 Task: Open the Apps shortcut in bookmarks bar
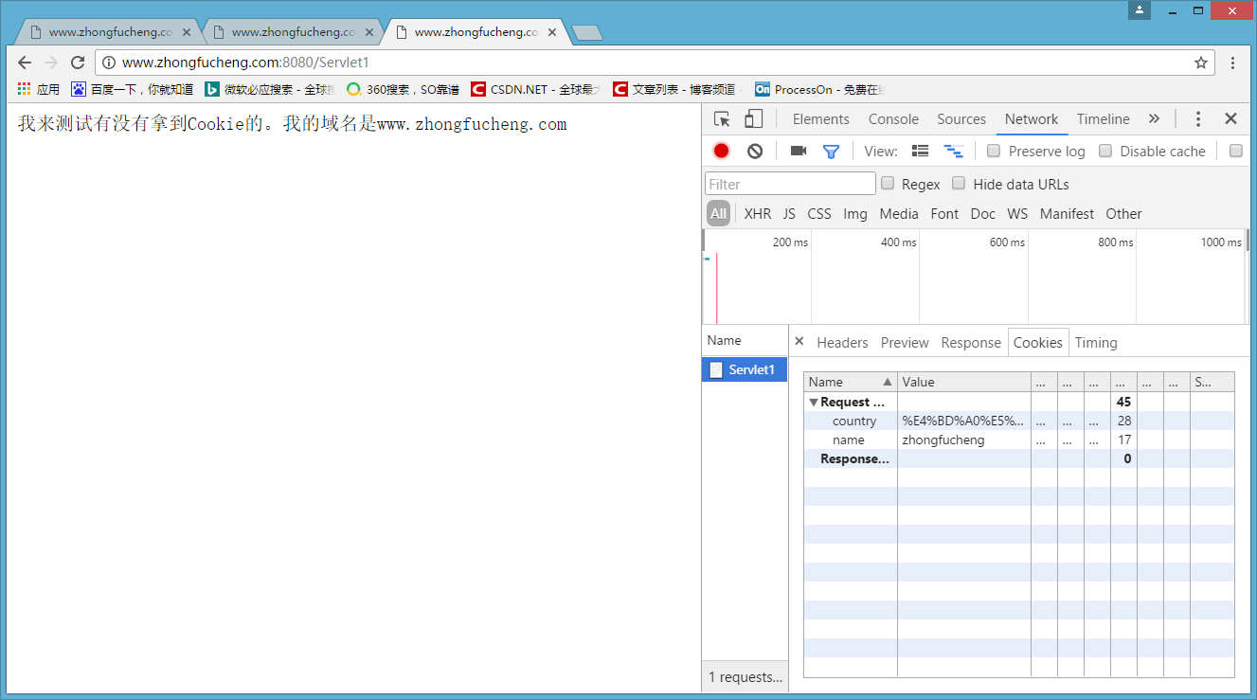[39, 89]
